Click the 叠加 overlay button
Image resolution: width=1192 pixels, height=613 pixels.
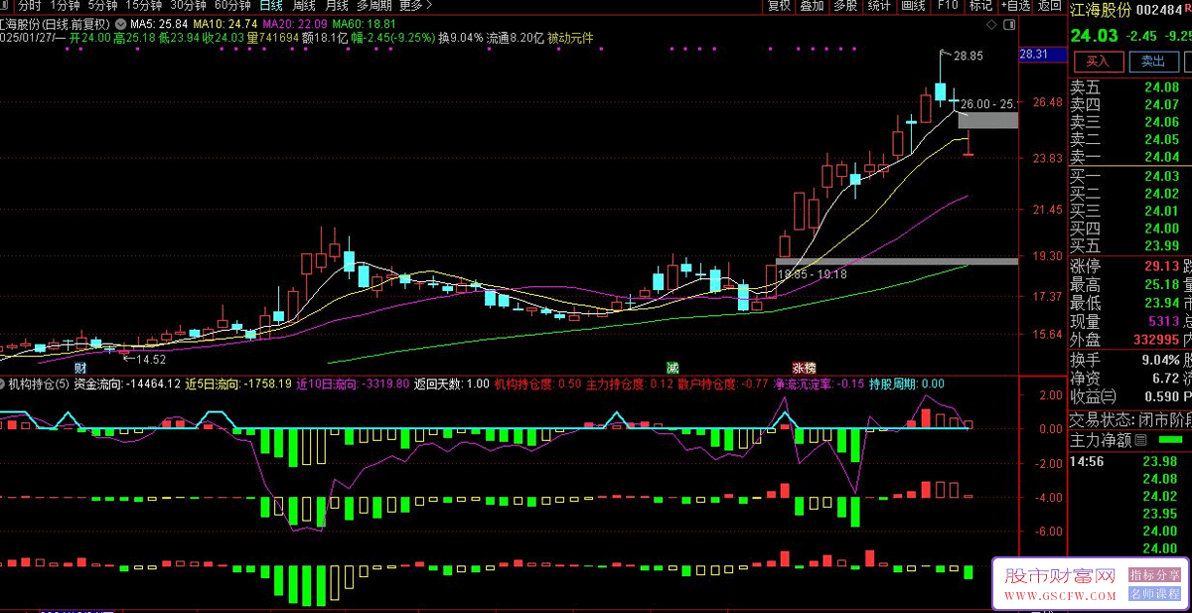tap(812, 6)
